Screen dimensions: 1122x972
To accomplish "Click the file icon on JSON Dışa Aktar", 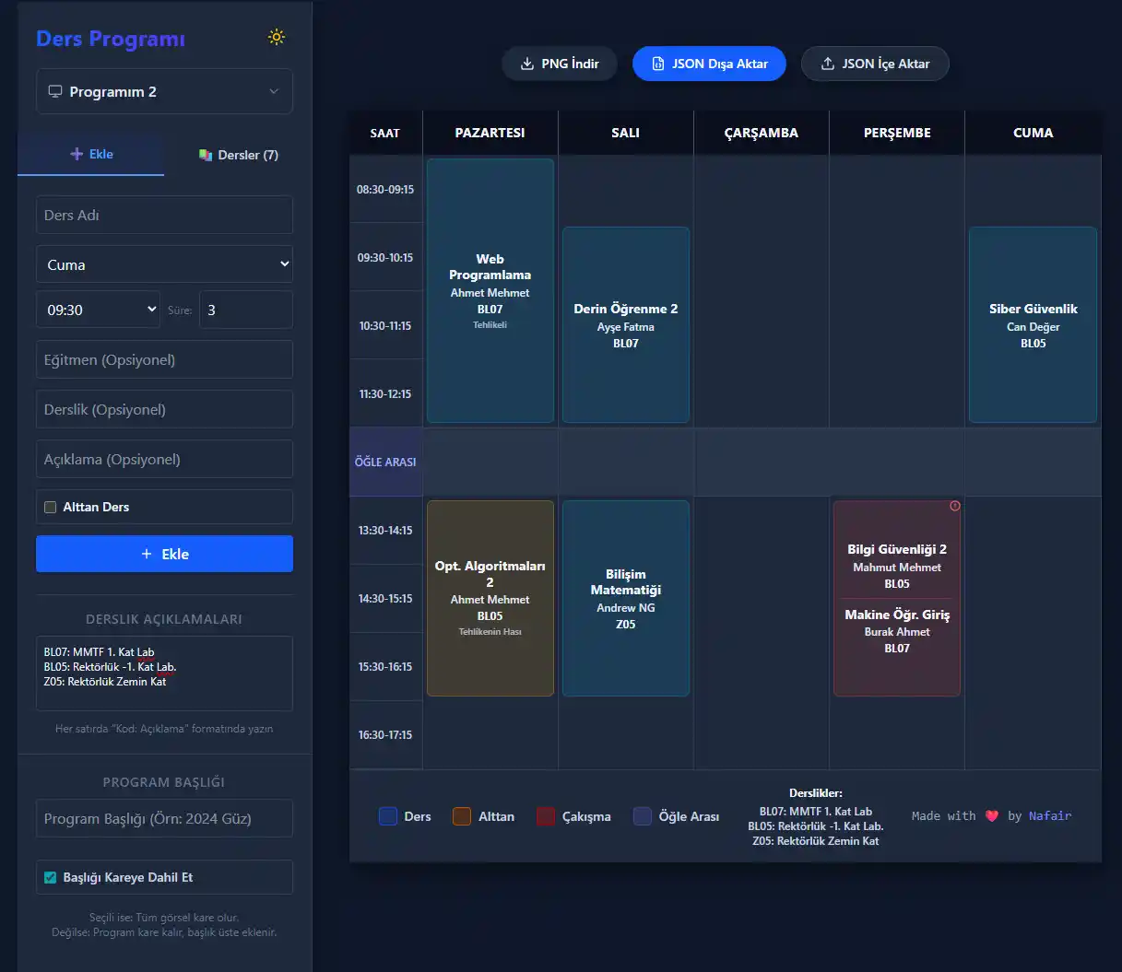I will 658,64.
